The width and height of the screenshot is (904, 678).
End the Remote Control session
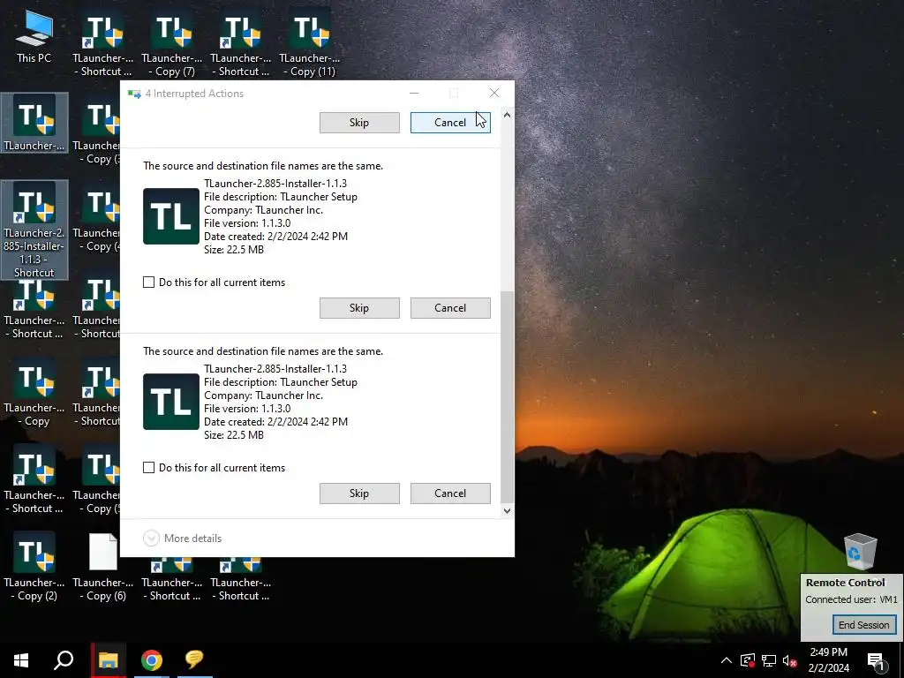(863, 625)
